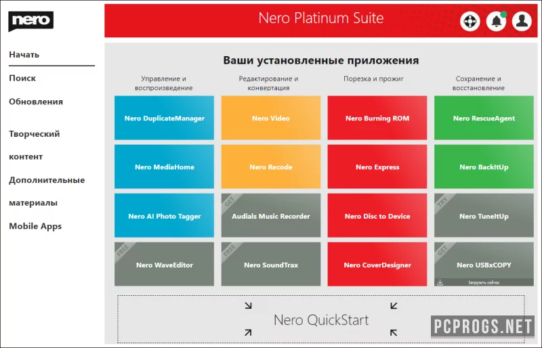Open the help lifebuoy icon in header

tap(470, 21)
